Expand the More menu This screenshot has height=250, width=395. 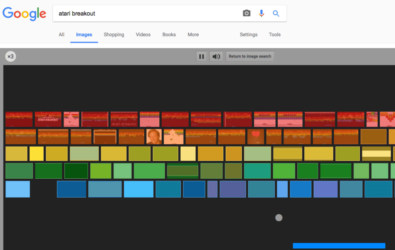tap(193, 34)
